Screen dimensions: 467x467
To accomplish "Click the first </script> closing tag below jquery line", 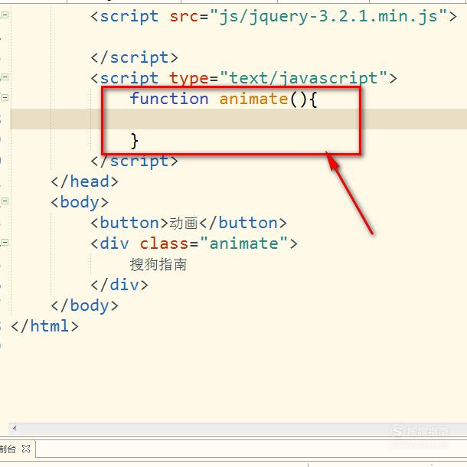I will click(x=134, y=57).
